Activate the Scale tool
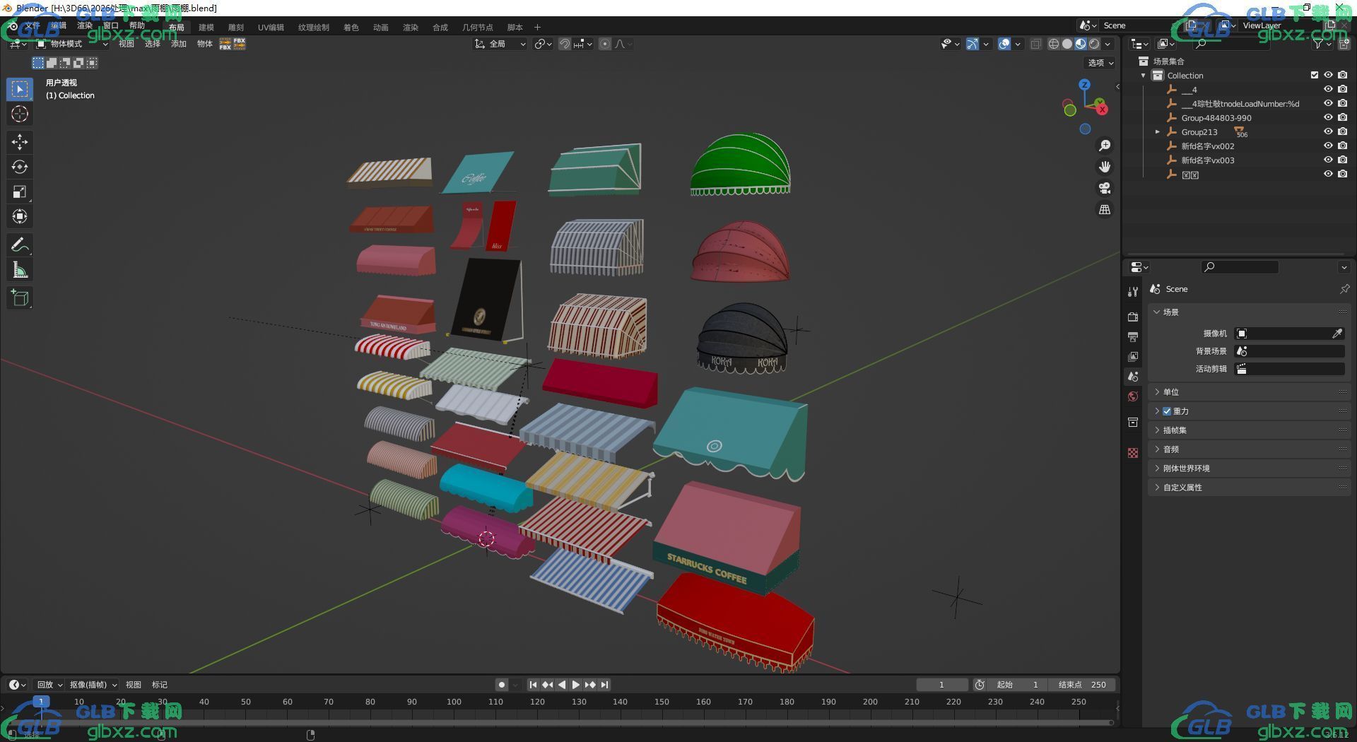The height and width of the screenshot is (742, 1357). [x=20, y=192]
